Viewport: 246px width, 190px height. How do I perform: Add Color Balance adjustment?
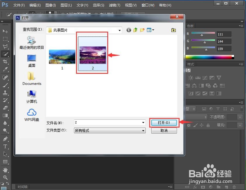point(194,85)
